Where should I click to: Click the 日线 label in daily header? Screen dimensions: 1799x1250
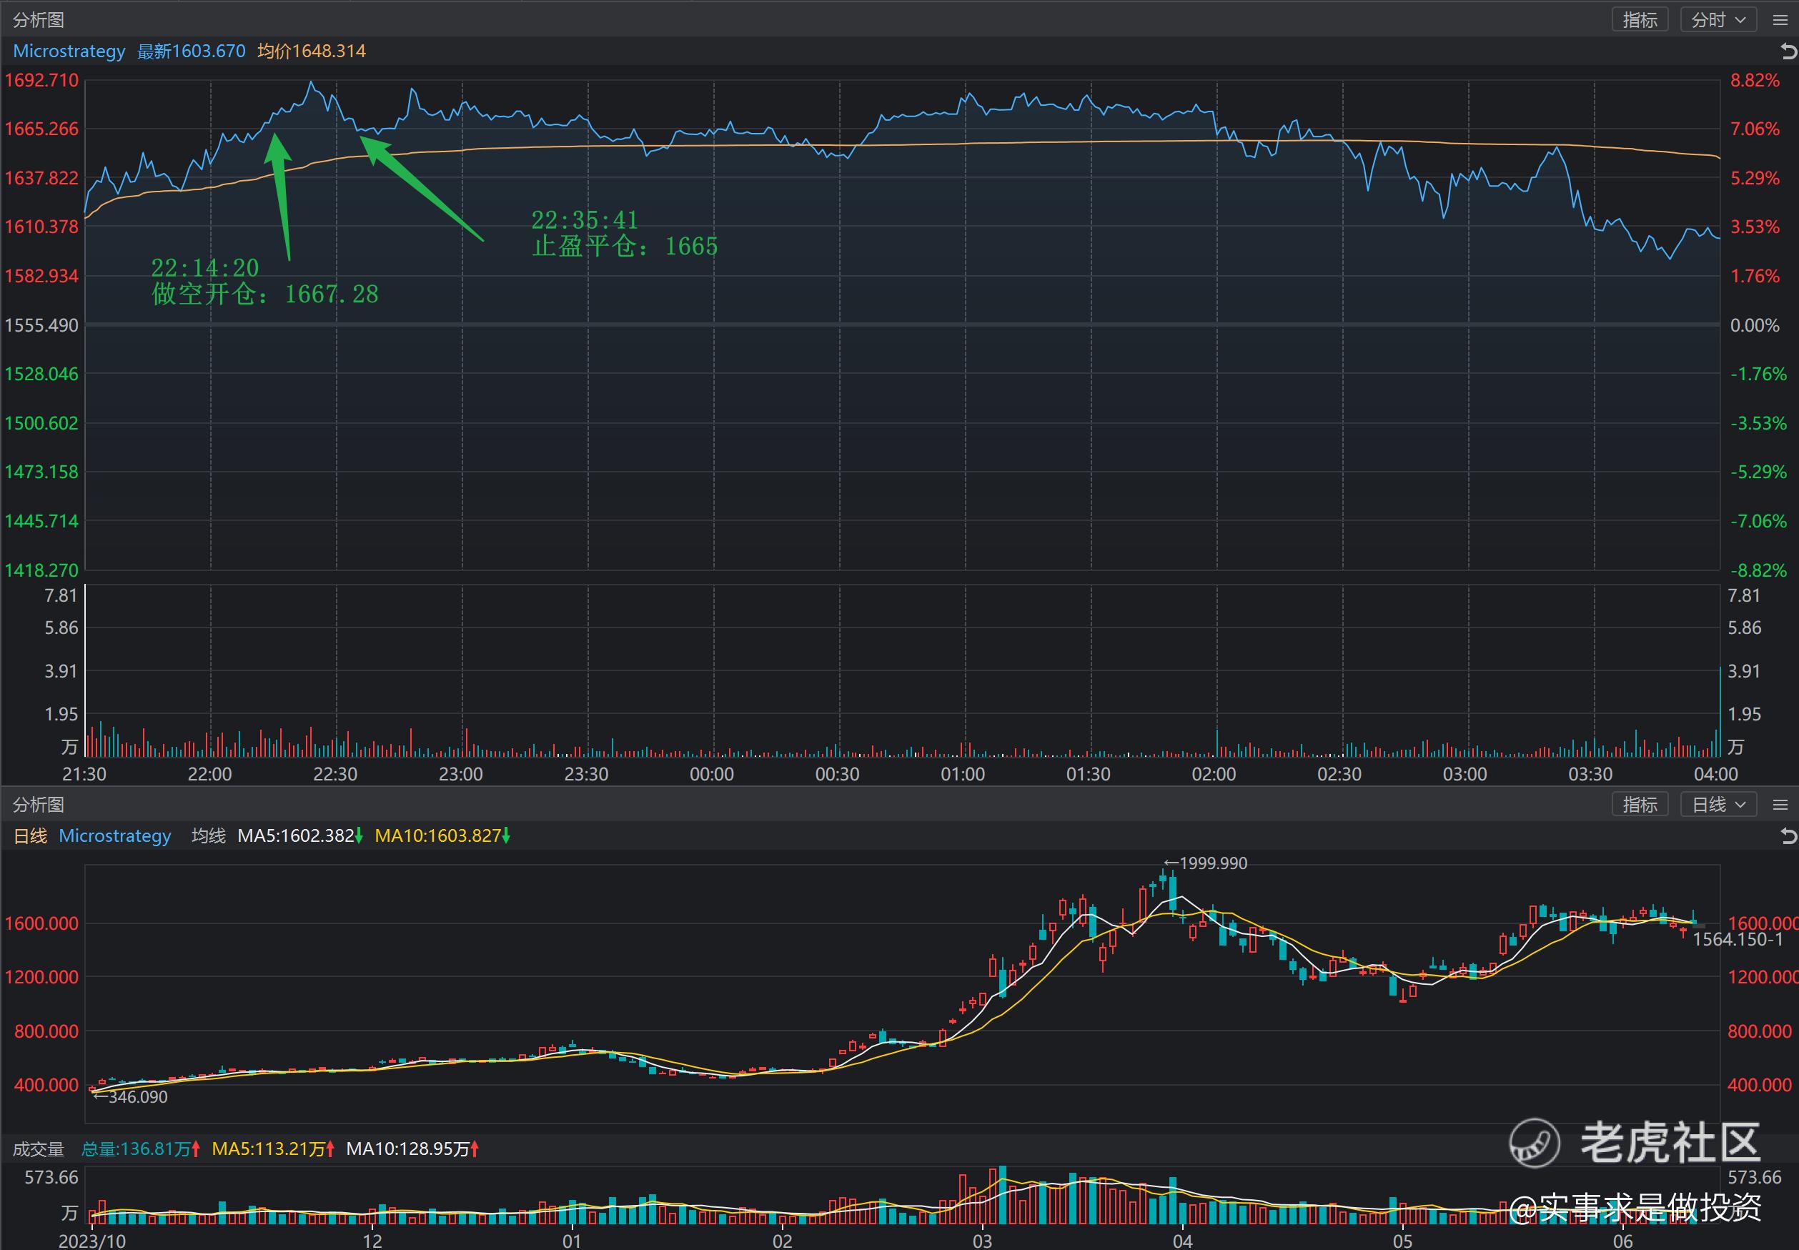(31, 835)
